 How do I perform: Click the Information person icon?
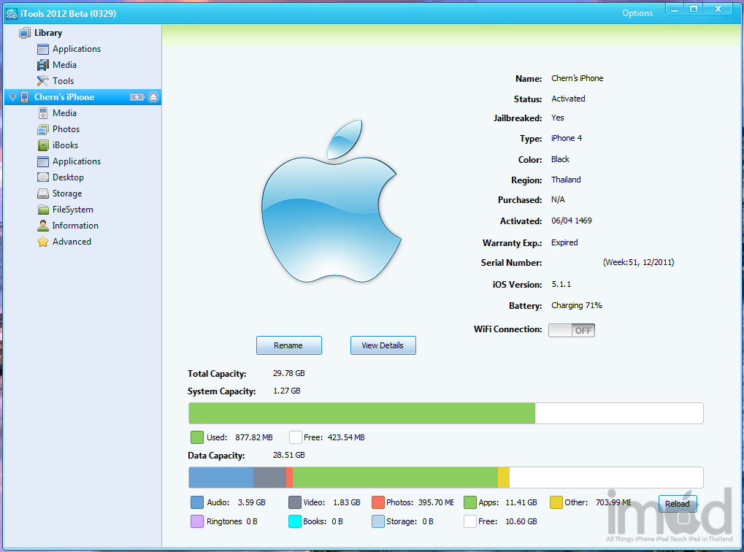(43, 226)
